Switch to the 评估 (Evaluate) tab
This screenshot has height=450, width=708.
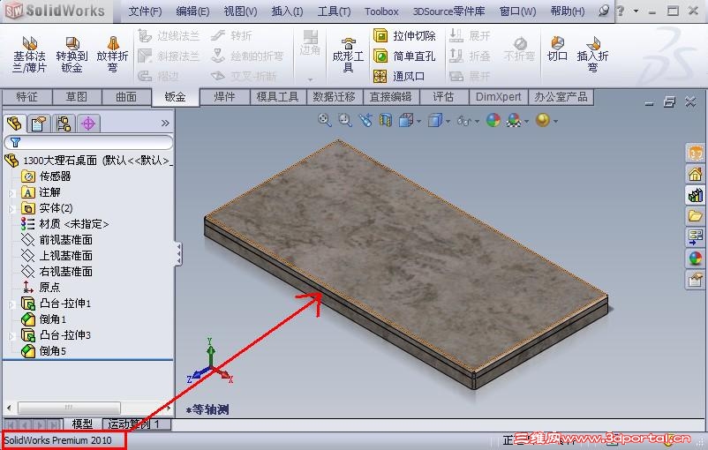[443, 97]
